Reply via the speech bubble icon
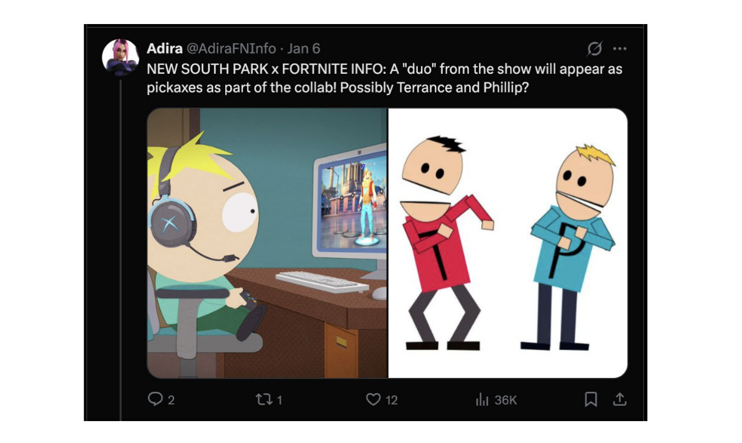The width and height of the screenshot is (742, 443). point(156,400)
